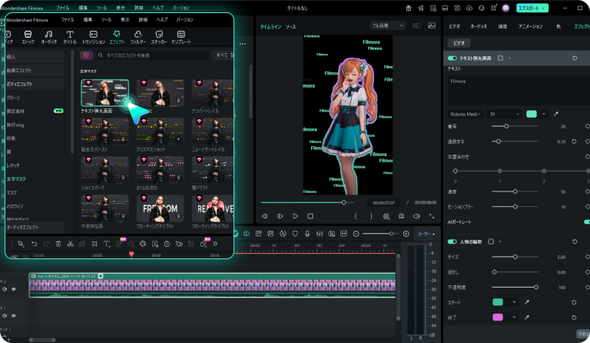Toggle the テキスト弾丸画面 effect switch
Image resolution: width=590 pixels, height=343 pixels.
click(x=452, y=58)
